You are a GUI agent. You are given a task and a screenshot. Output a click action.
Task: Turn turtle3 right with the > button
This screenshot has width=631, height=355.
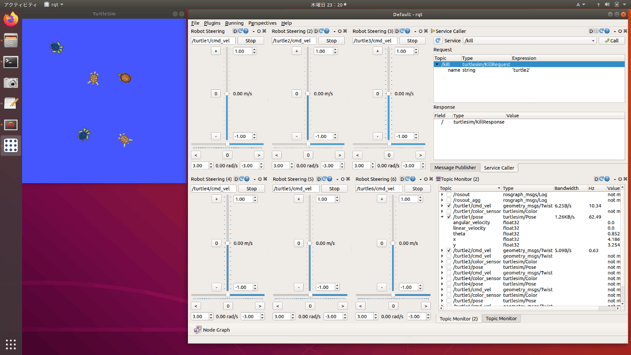click(x=421, y=155)
